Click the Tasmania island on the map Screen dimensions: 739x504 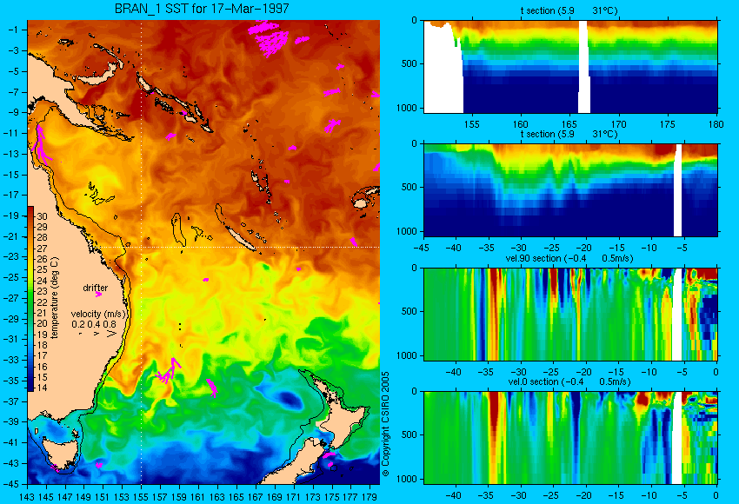tap(58, 446)
